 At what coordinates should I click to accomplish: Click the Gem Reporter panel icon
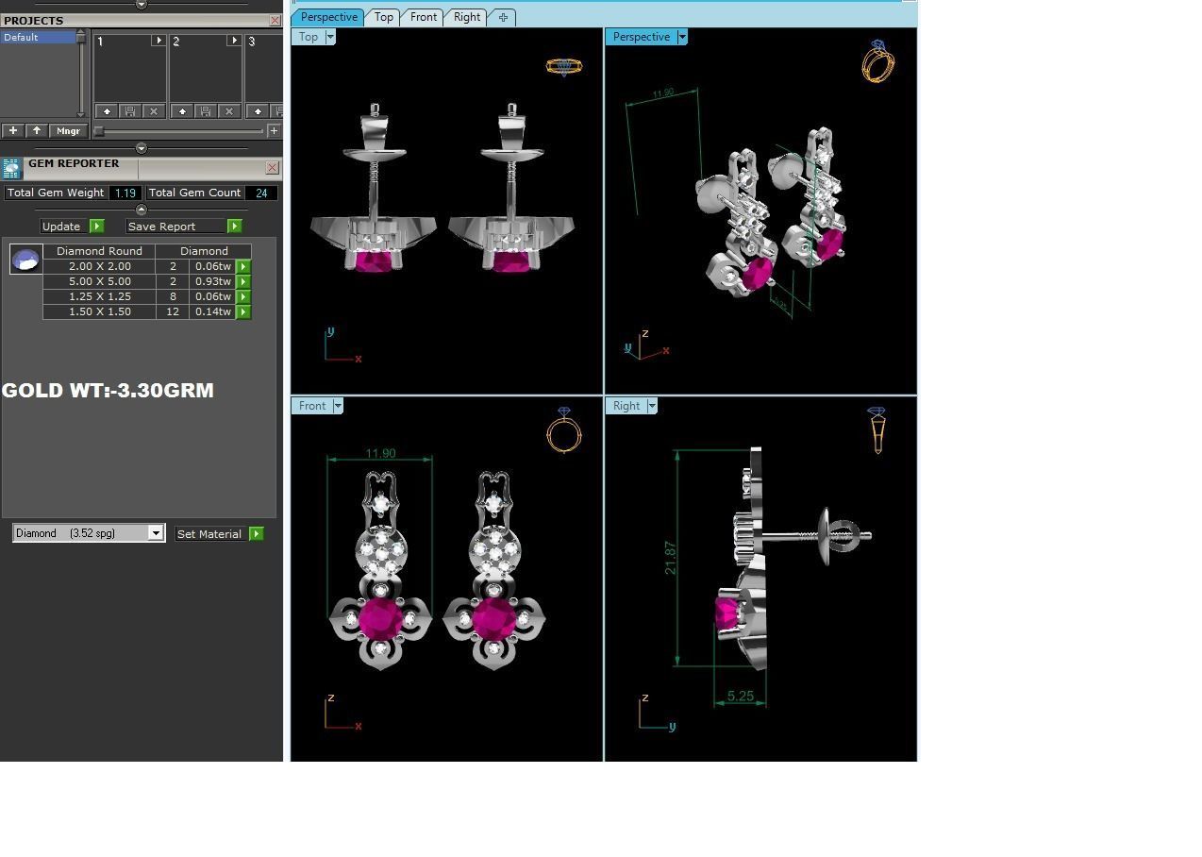point(11,169)
